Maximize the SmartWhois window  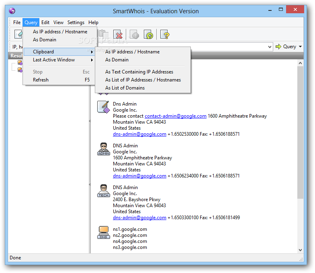281,10
